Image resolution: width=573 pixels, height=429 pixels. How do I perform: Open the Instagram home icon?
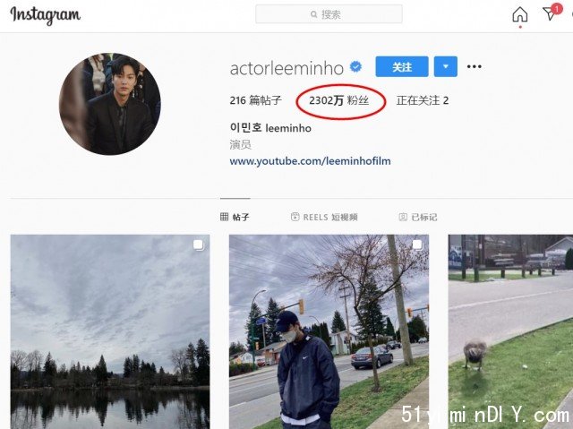pyautogui.click(x=519, y=14)
